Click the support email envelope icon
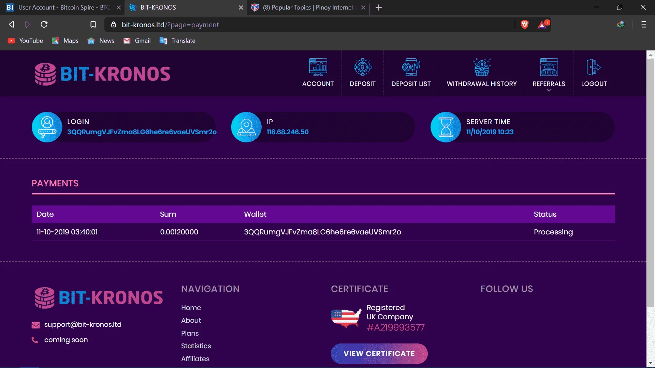This screenshot has height=368, width=655. coord(36,325)
